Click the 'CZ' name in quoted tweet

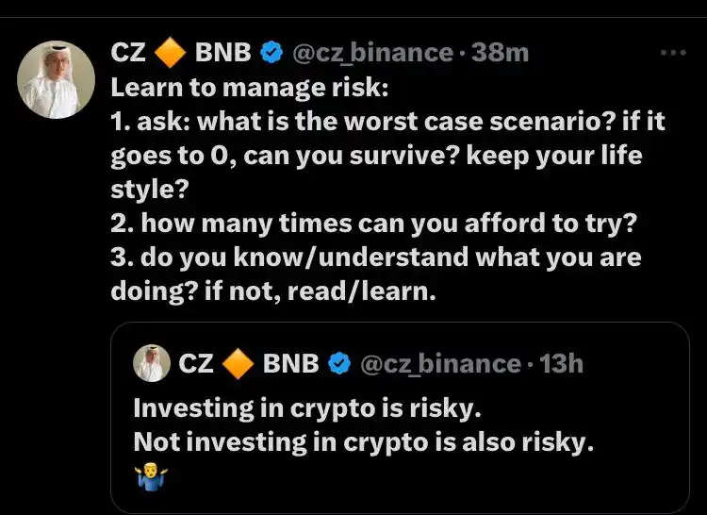(196, 363)
